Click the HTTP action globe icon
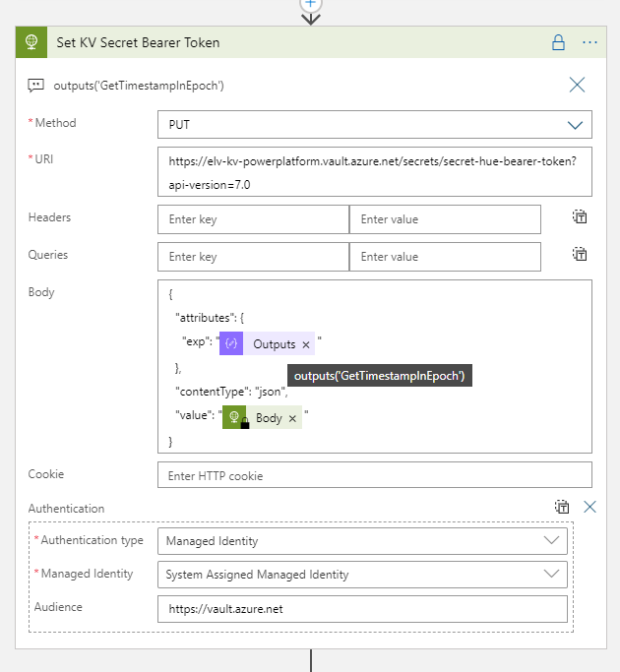The width and height of the screenshot is (620, 672). (x=31, y=42)
